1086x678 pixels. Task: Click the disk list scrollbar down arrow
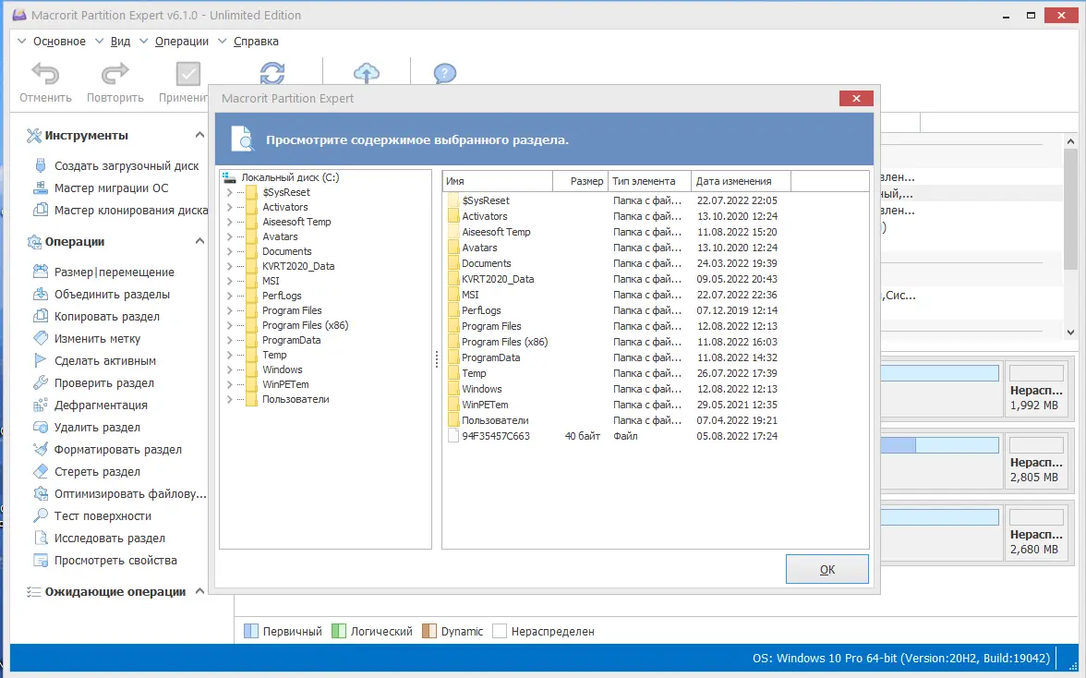tap(1071, 333)
